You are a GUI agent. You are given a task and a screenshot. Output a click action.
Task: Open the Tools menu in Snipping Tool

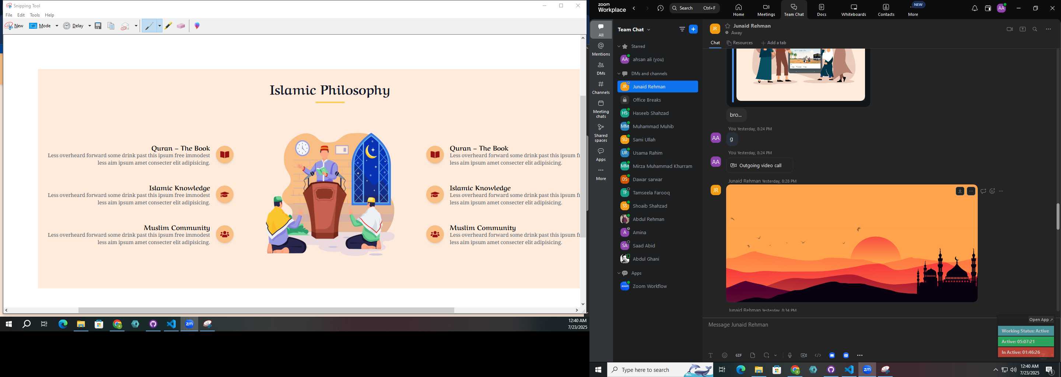click(x=35, y=15)
